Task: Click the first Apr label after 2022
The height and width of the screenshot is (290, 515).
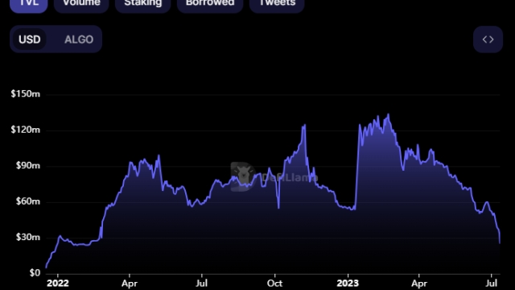Action: click(x=130, y=284)
